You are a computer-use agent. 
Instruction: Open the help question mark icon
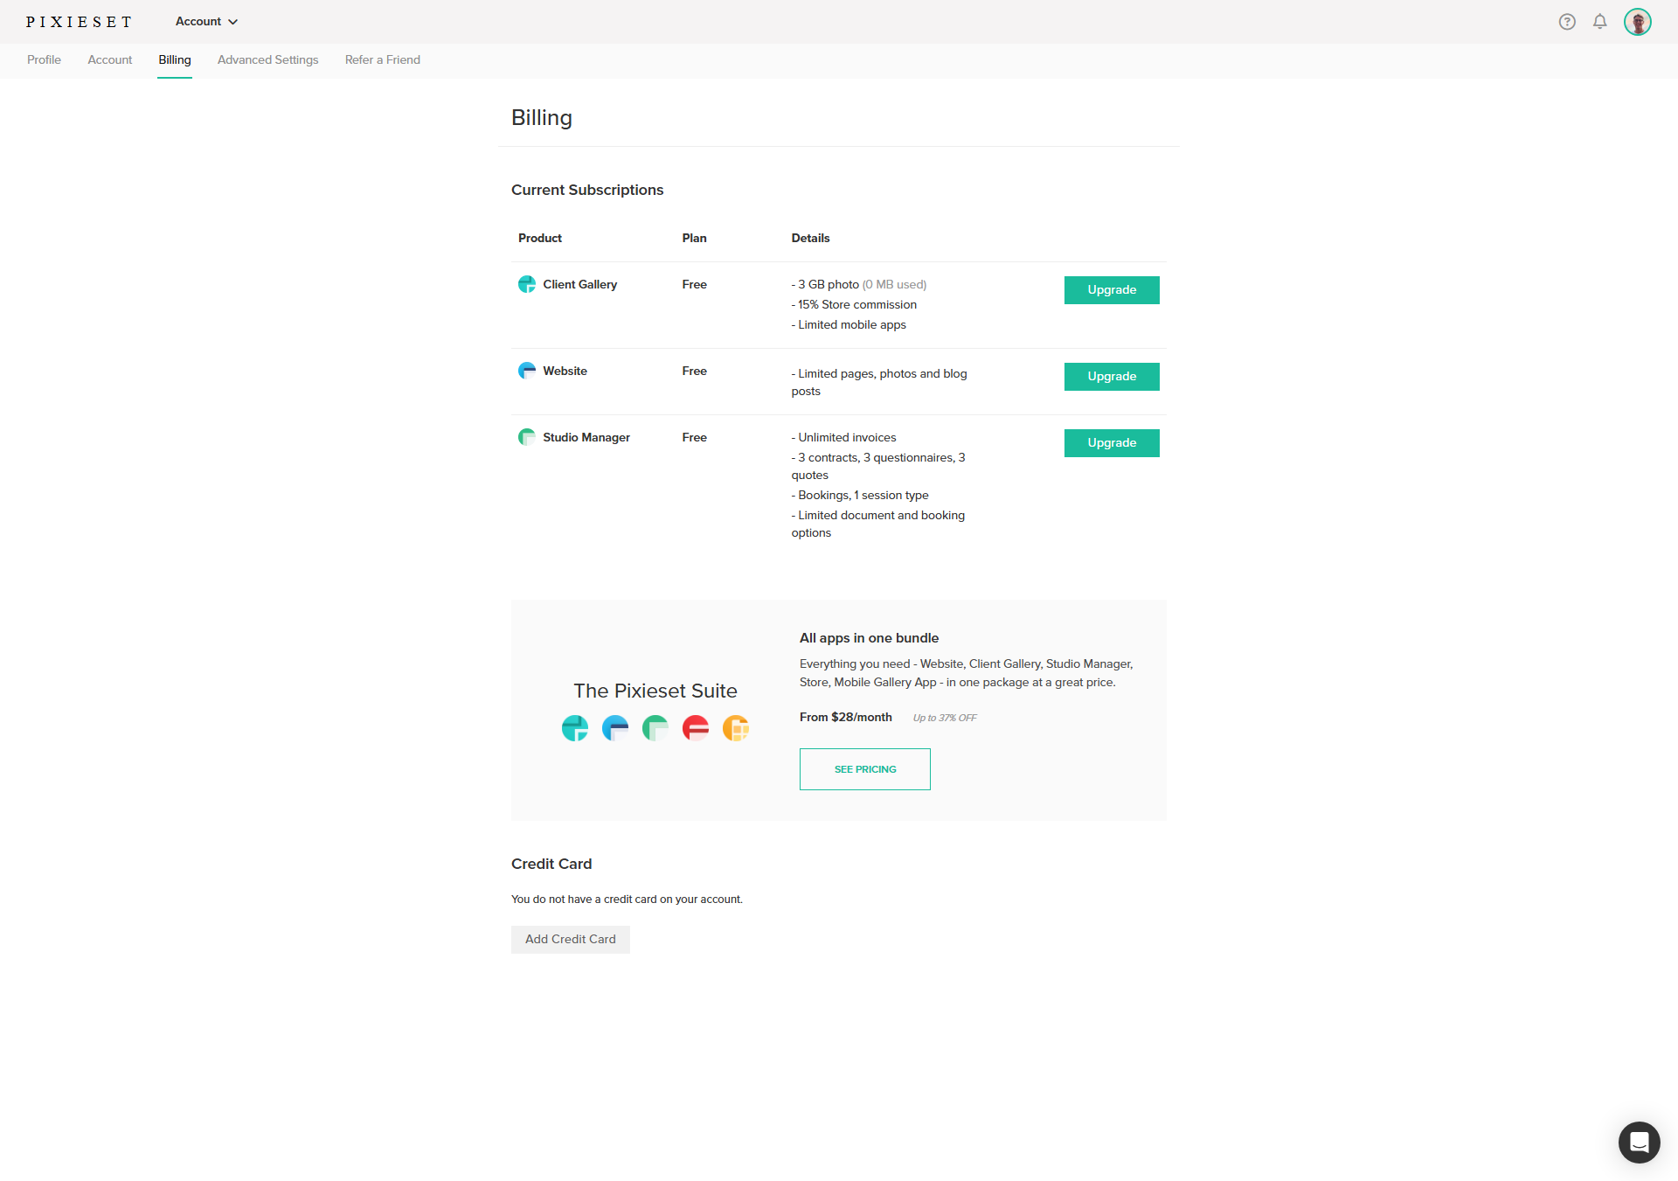[1567, 22]
